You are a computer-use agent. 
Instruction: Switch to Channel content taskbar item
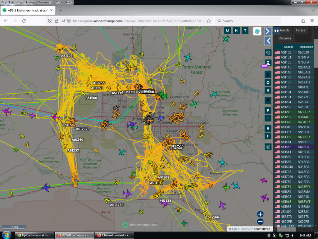click(114, 235)
